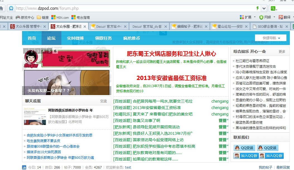Open the 电台指南 bookmark

pos(81,17)
